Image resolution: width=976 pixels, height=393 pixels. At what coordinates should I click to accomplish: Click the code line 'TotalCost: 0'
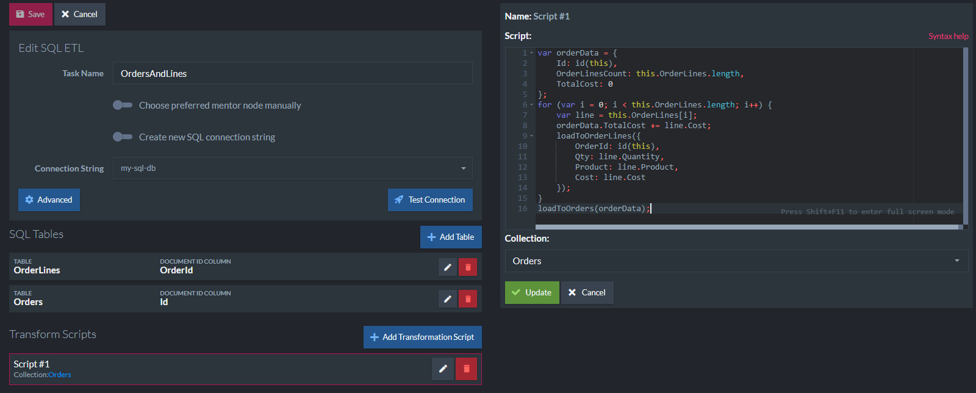584,84
